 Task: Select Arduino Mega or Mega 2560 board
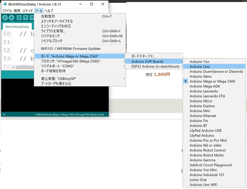tap(214, 81)
